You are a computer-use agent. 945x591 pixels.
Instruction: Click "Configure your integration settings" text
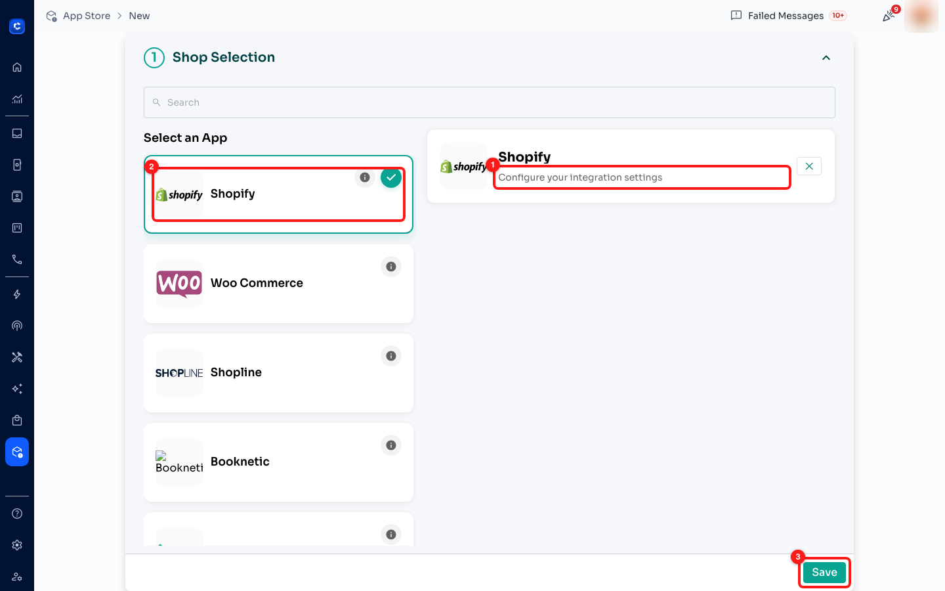click(x=580, y=177)
